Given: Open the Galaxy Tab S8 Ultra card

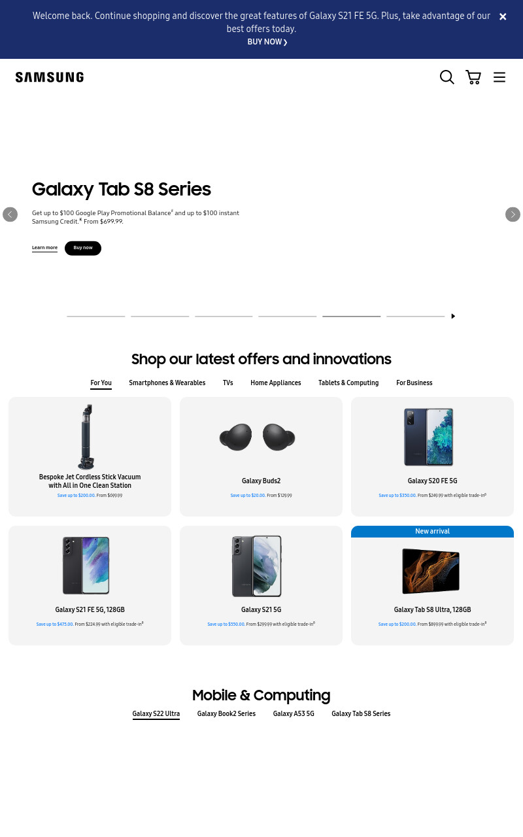Looking at the screenshot, I should (432, 585).
